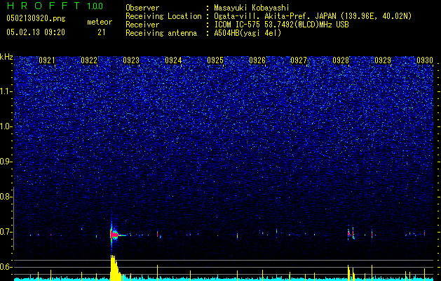This screenshot has height=281, width=441.
Task: Click the 0927 time marker
Action: coord(299,60)
